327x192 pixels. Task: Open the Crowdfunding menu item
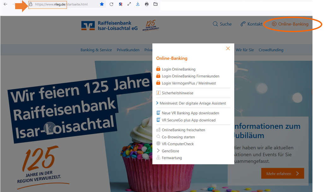click(271, 50)
